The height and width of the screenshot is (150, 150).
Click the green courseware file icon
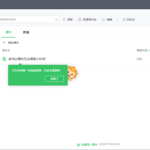pos(4,59)
